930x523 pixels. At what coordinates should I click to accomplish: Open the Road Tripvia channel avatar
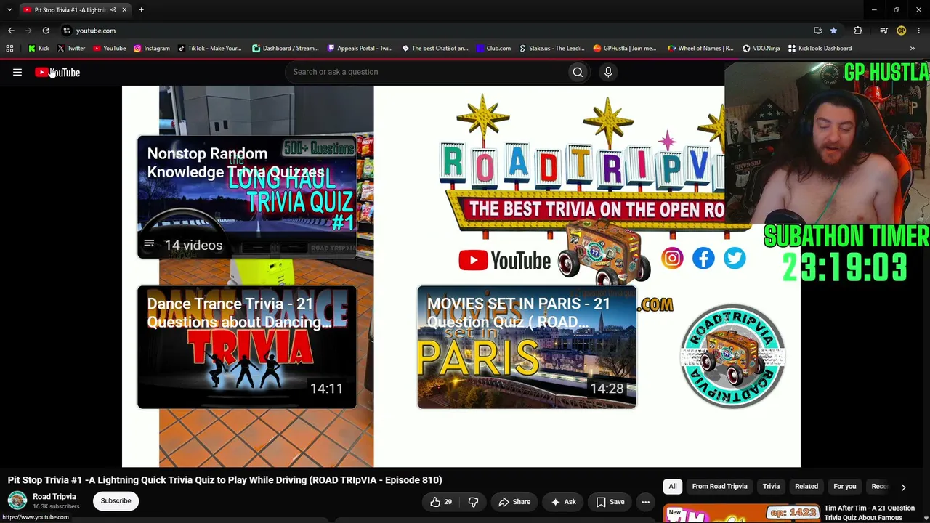(17, 500)
